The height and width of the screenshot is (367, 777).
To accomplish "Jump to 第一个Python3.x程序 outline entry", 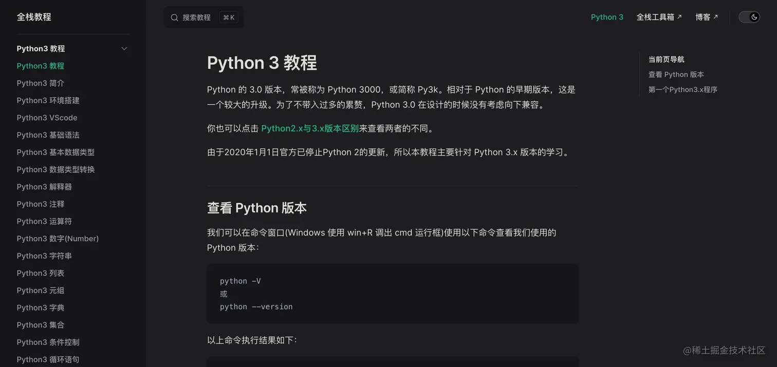I will click(x=682, y=89).
